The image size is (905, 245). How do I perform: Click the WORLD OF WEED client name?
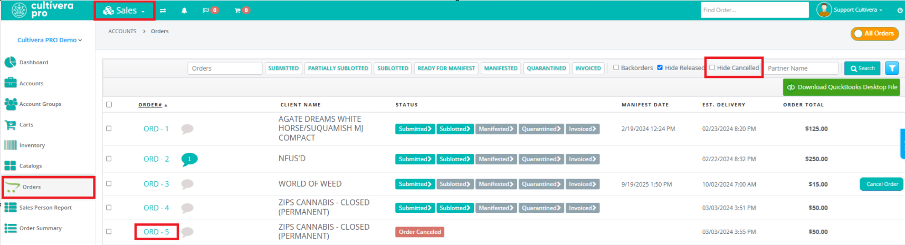[310, 184]
